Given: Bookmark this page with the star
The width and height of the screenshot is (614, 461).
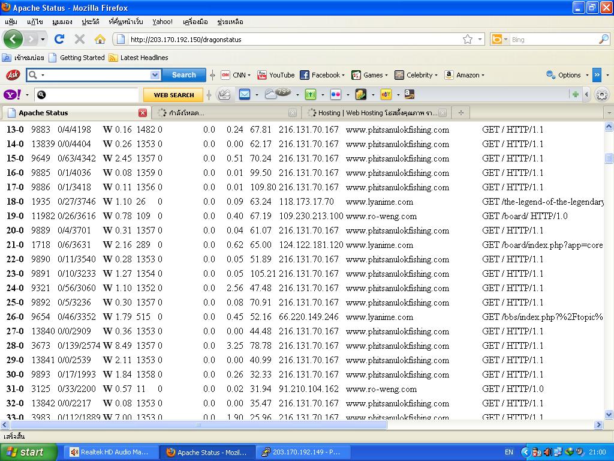Looking at the screenshot, I should click(468, 39).
